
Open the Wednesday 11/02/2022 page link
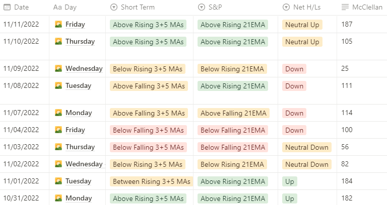coord(84,164)
